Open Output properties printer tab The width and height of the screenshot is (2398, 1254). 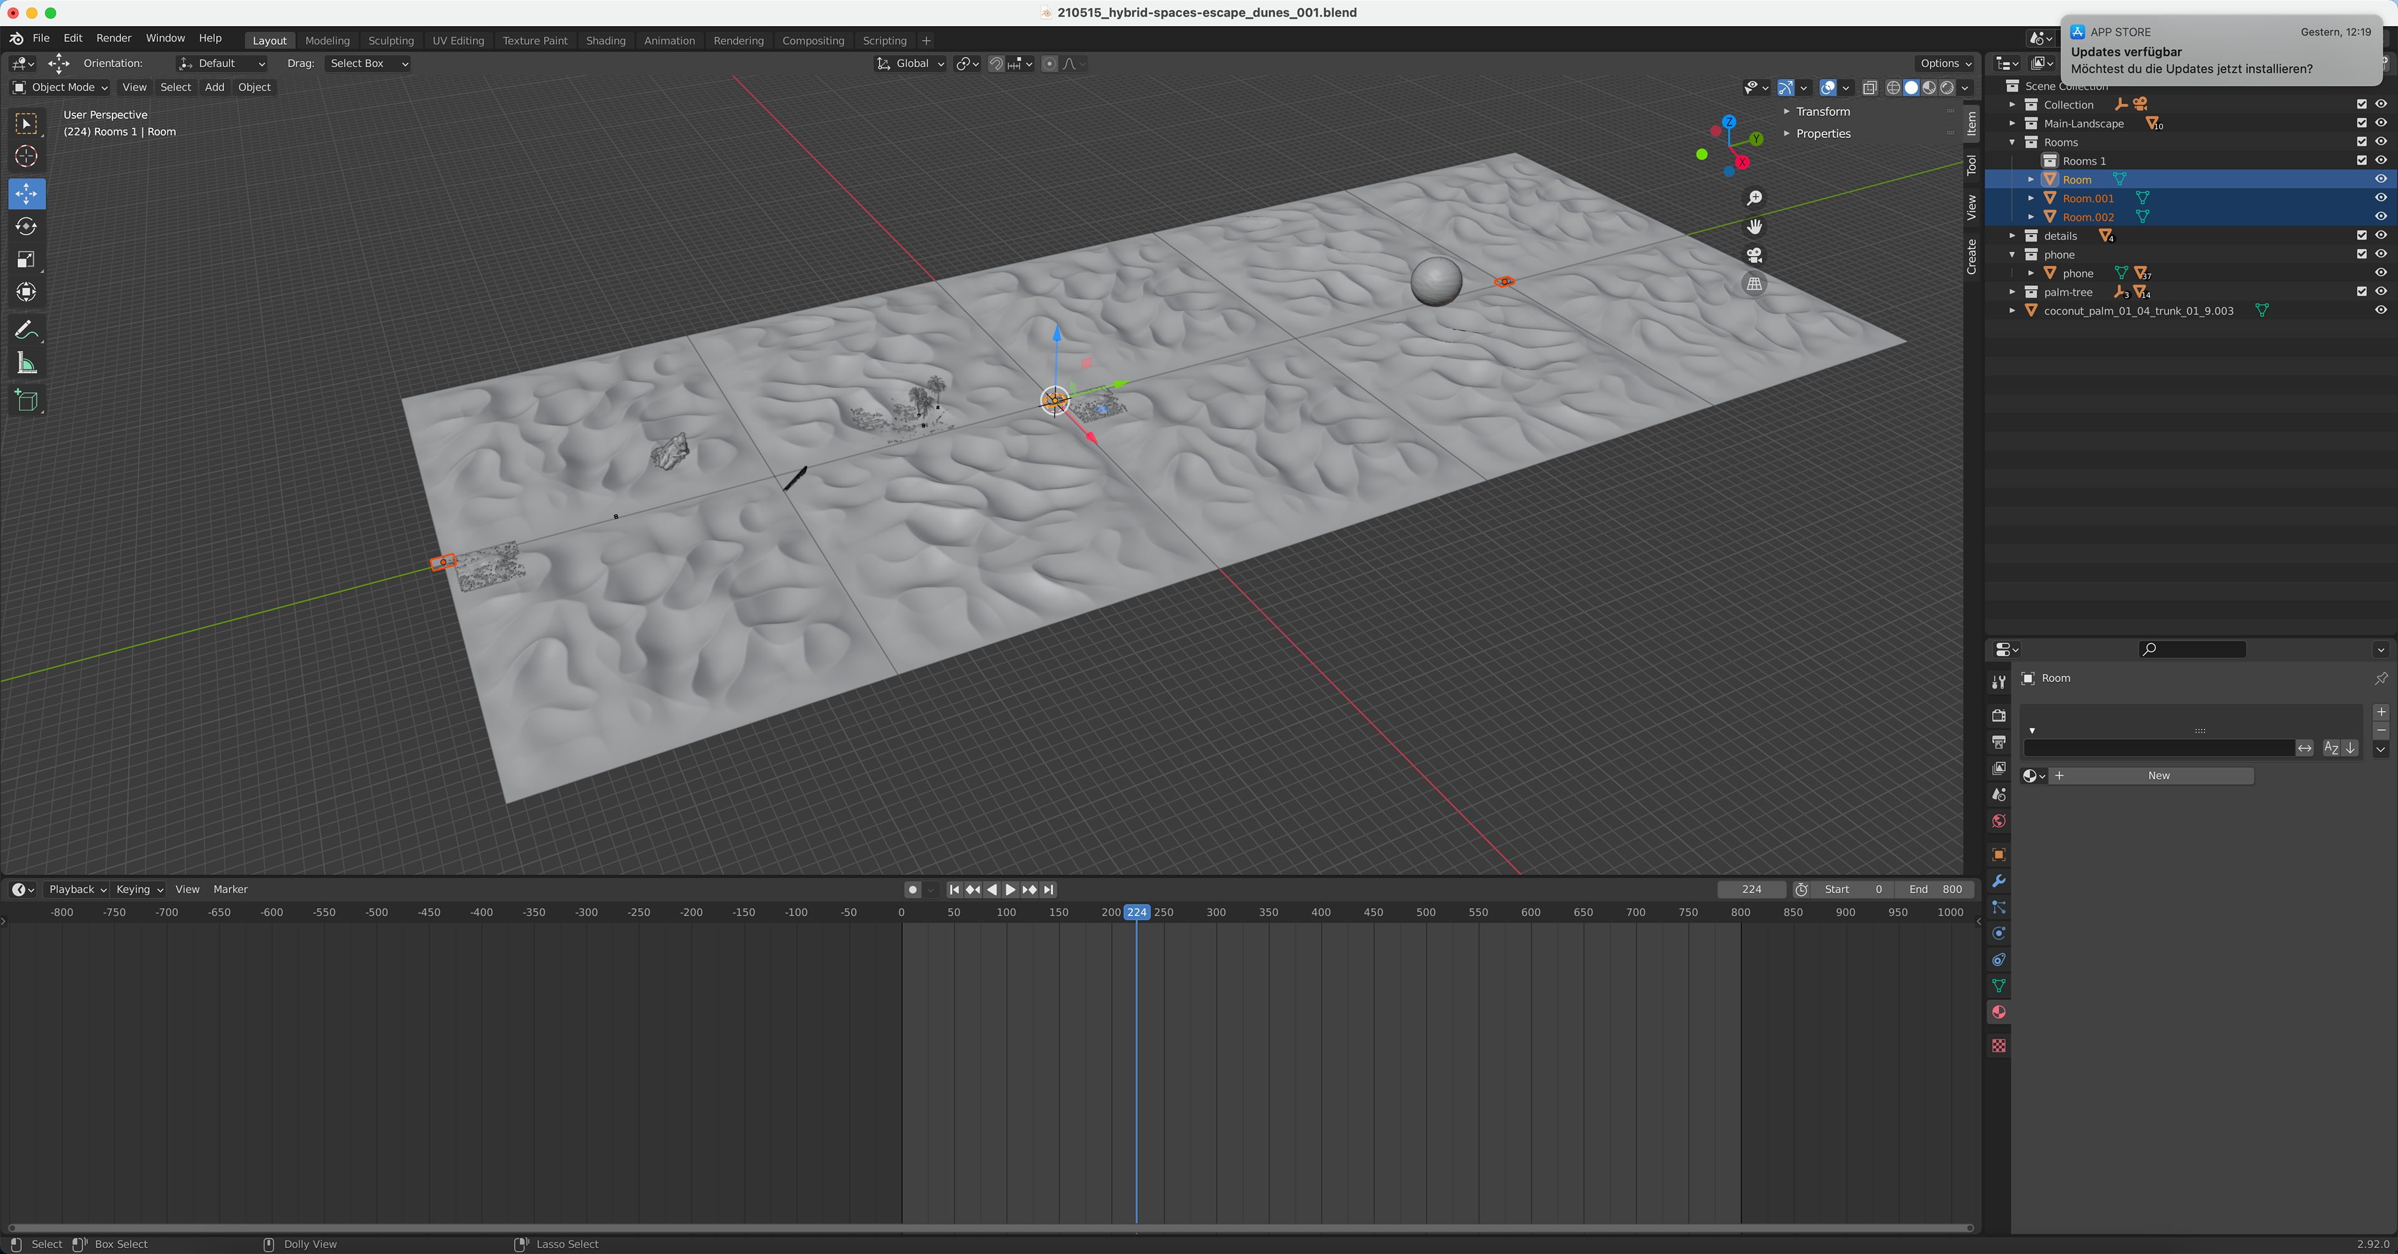1998,742
